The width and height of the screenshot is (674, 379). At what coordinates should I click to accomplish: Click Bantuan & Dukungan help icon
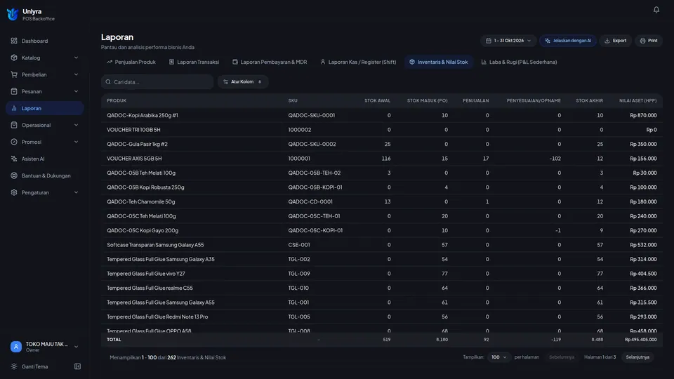(14, 175)
